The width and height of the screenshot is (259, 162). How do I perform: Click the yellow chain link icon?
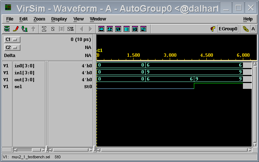[x=245, y=29]
